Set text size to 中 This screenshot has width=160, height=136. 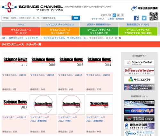[118, 15]
